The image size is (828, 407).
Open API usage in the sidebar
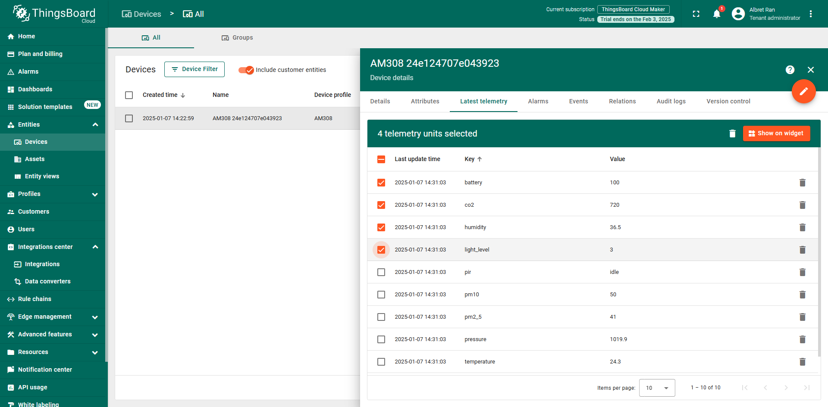pos(53,388)
